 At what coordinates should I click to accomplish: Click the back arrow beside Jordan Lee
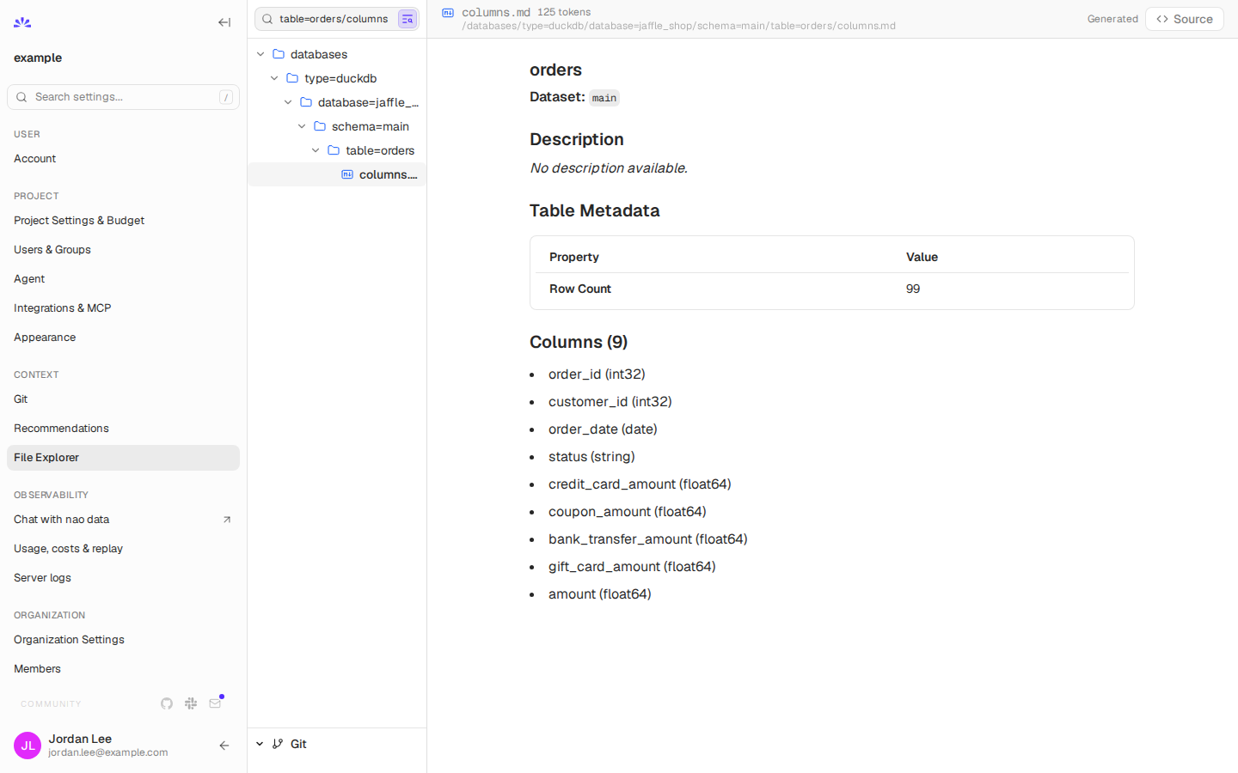point(224,746)
